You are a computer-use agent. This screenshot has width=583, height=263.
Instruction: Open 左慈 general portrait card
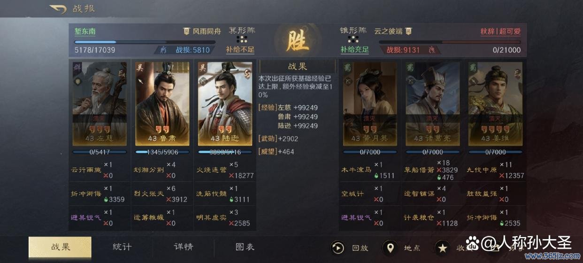100,104
